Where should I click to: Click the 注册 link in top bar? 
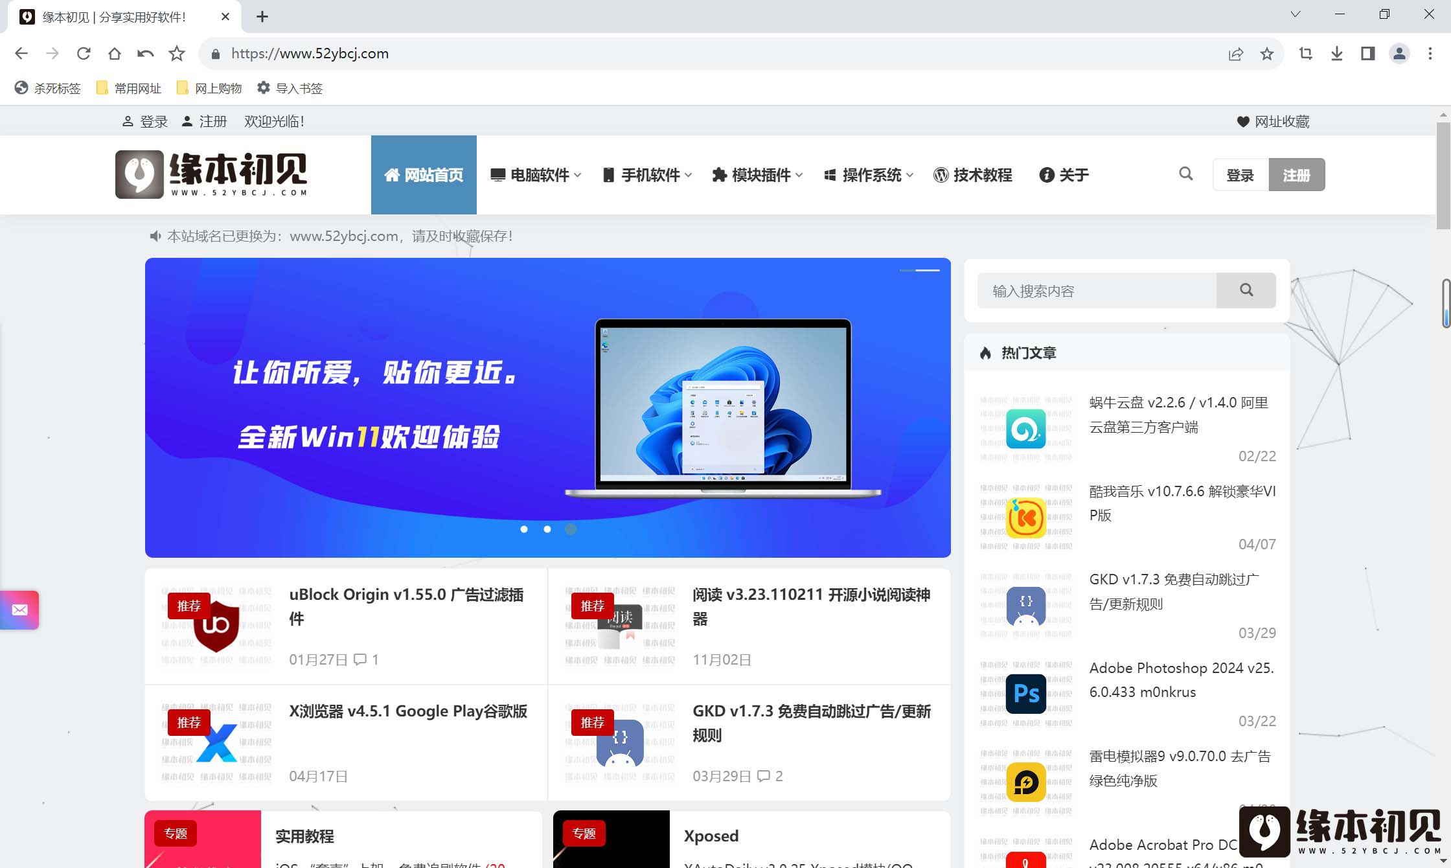pos(204,122)
